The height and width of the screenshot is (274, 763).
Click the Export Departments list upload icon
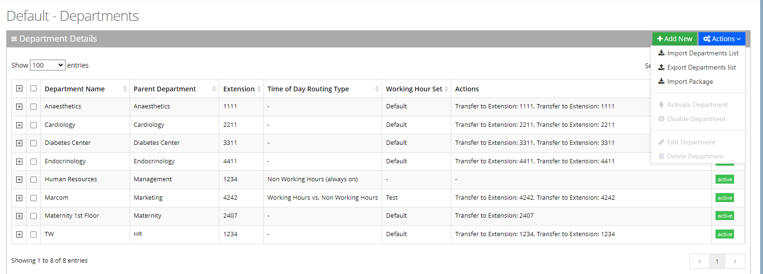661,67
